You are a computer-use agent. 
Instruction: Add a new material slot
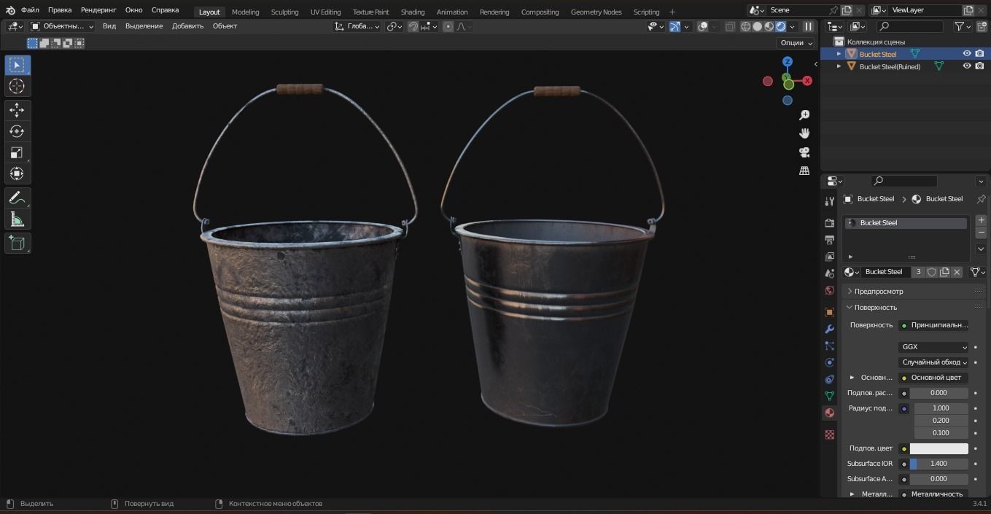coord(981,219)
